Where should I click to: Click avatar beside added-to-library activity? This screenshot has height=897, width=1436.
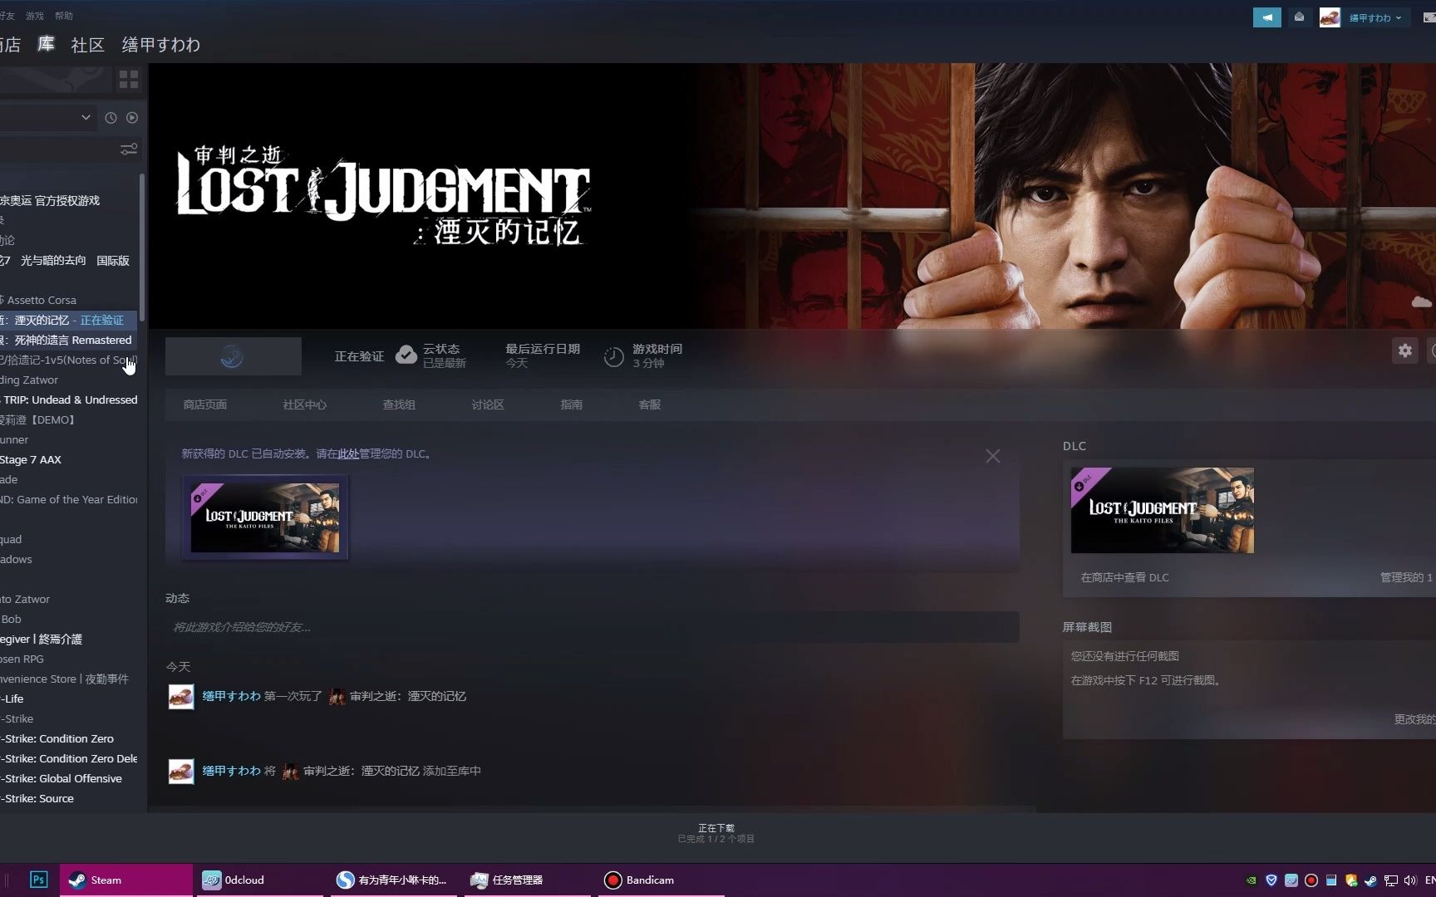click(181, 771)
